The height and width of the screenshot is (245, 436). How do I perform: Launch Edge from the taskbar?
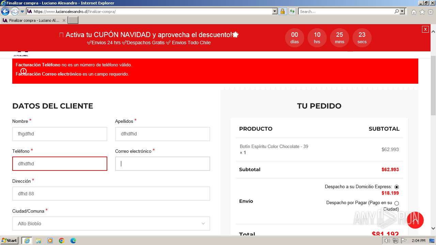pyautogui.click(x=73, y=241)
